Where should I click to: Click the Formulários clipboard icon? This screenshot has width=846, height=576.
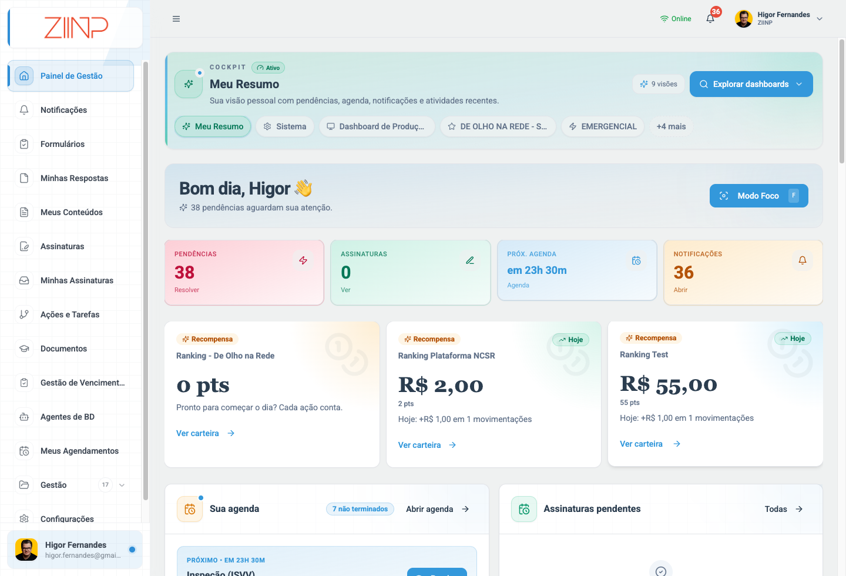(24, 144)
